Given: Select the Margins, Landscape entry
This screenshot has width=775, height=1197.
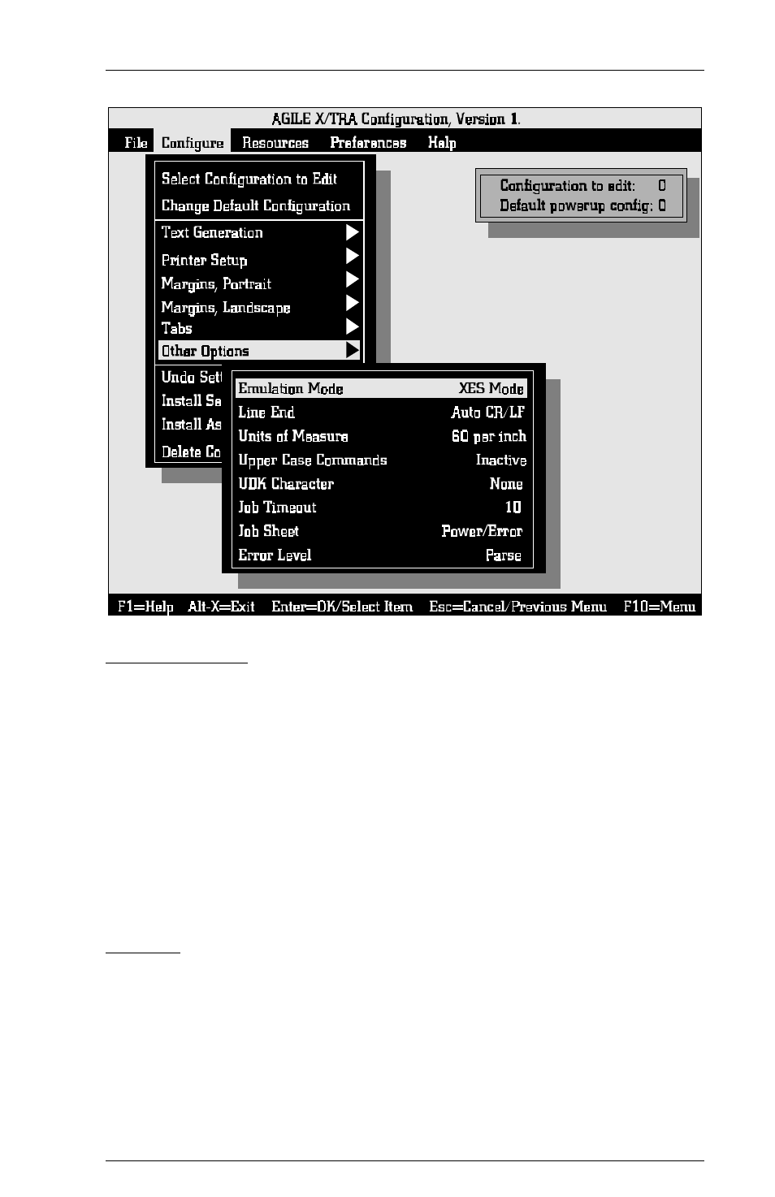Looking at the screenshot, I should pyautogui.click(x=226, y=308).
